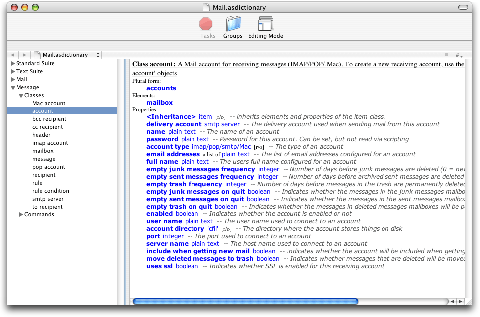Image resolution: width=480 pixels, height=317 pixels.
Task: Open the Mail.asdictionary path dropdown
Action: coord(98,55)
